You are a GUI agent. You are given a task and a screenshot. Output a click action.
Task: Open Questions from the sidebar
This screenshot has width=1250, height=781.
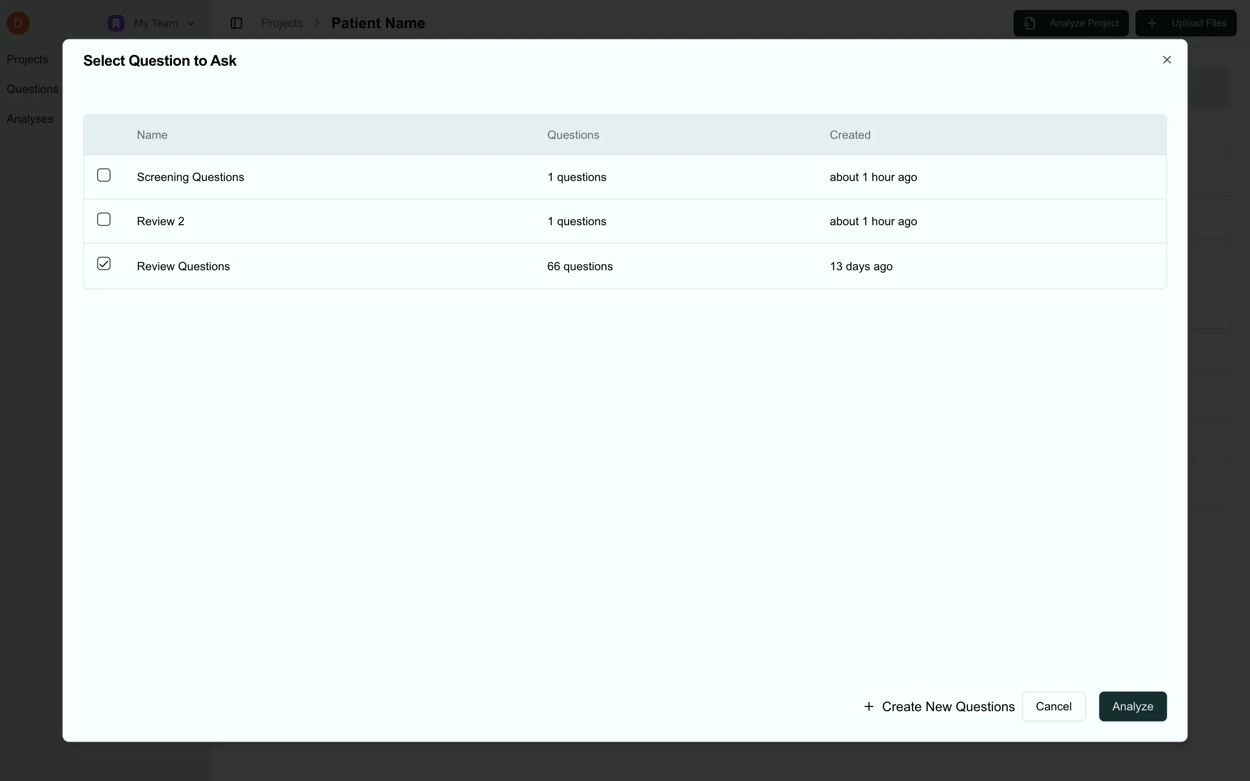(32, 89)
